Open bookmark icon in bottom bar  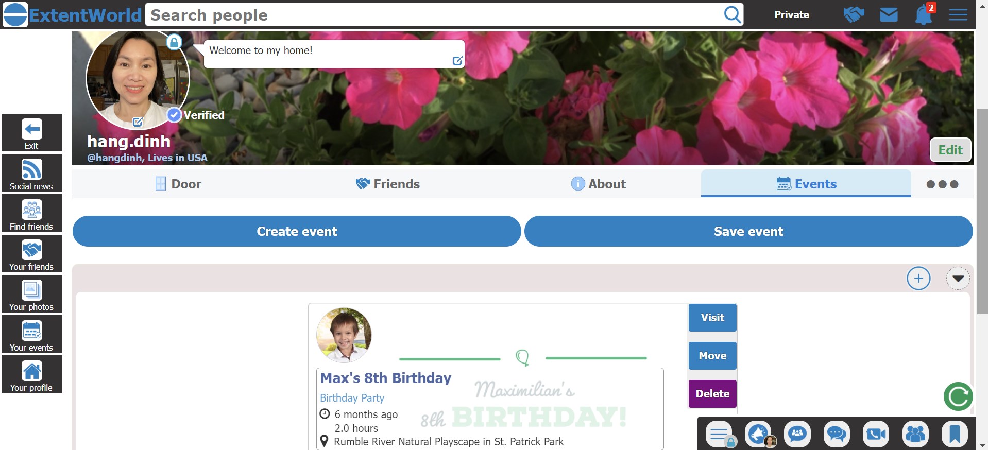[x=955, y=434]
